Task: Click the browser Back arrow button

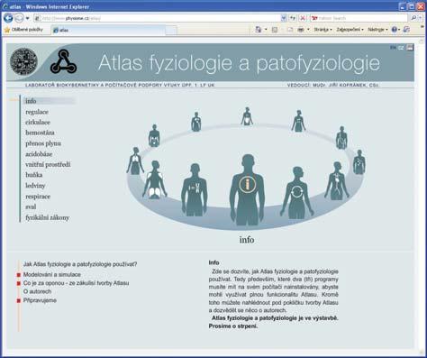Action: point(8,18)
